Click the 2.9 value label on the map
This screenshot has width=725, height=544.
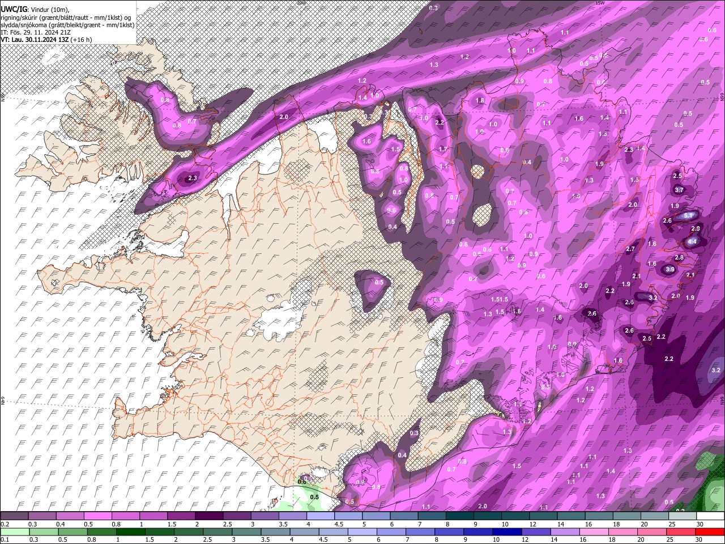[696, 228]
